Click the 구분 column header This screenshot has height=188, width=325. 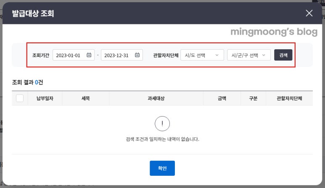coord(253,98)
